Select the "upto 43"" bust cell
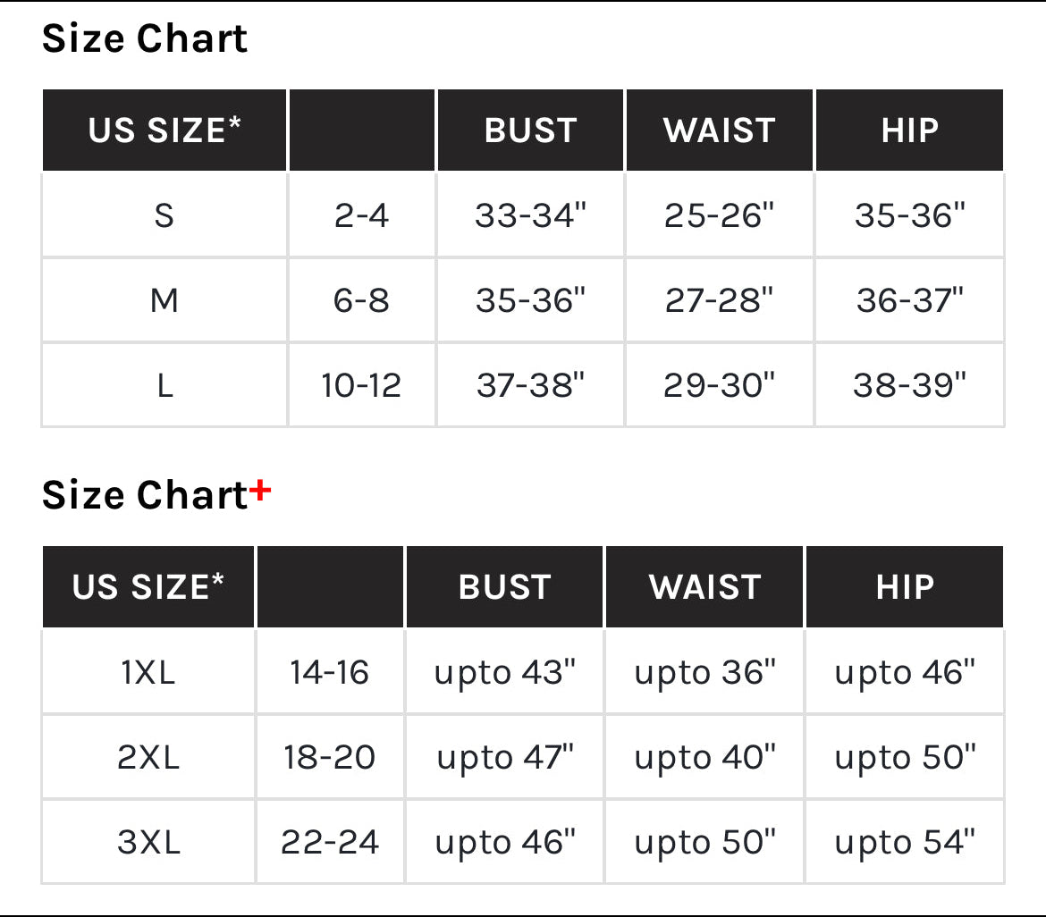This screenshot has height=917, width=1046. pyautogui.click(x=505, y=672)
